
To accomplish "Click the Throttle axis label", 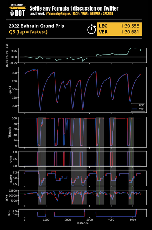I will point(10,132).
